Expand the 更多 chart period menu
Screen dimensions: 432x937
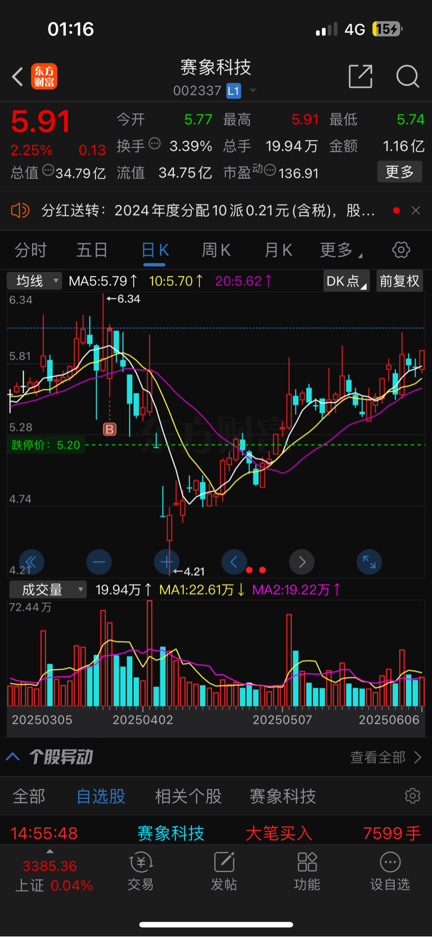(x=340, y=250)
